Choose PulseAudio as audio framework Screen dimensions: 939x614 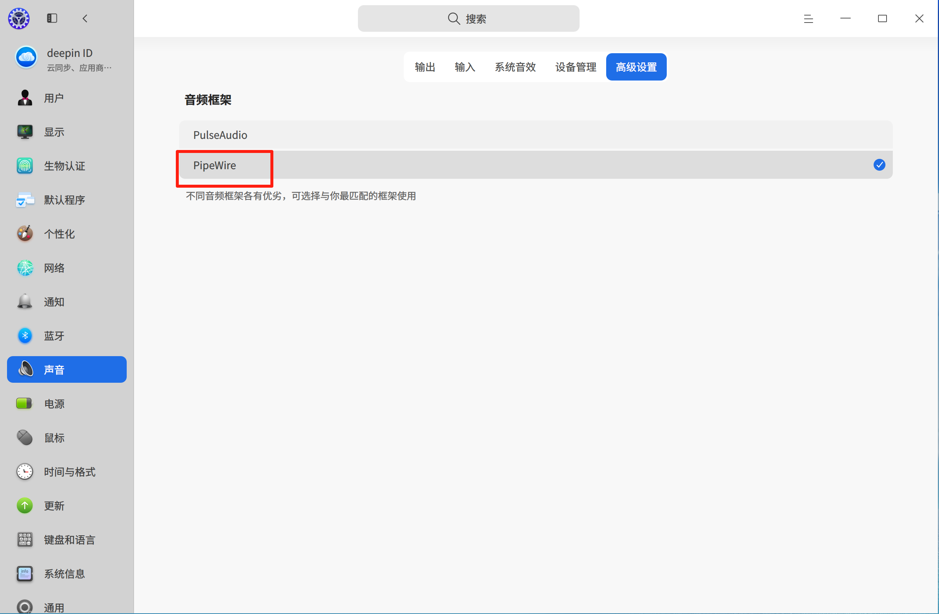pyautogui.click(x=536, y=135)
